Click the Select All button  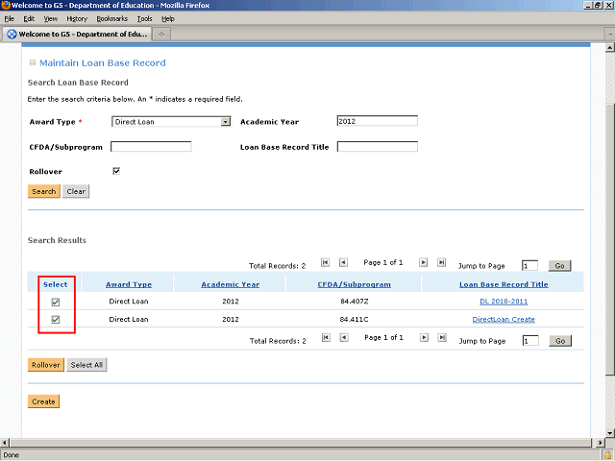[86, 365]
